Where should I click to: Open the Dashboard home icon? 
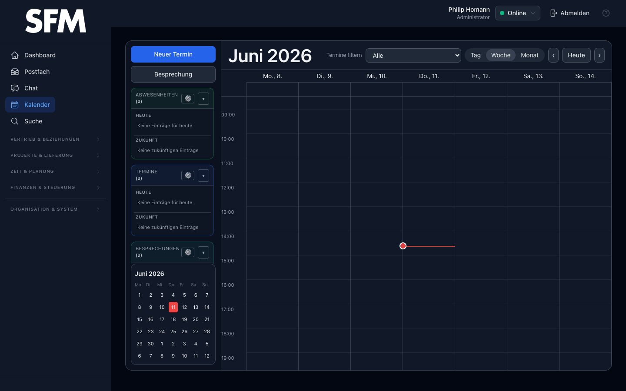pyautogui.click(x=15, y=55)
